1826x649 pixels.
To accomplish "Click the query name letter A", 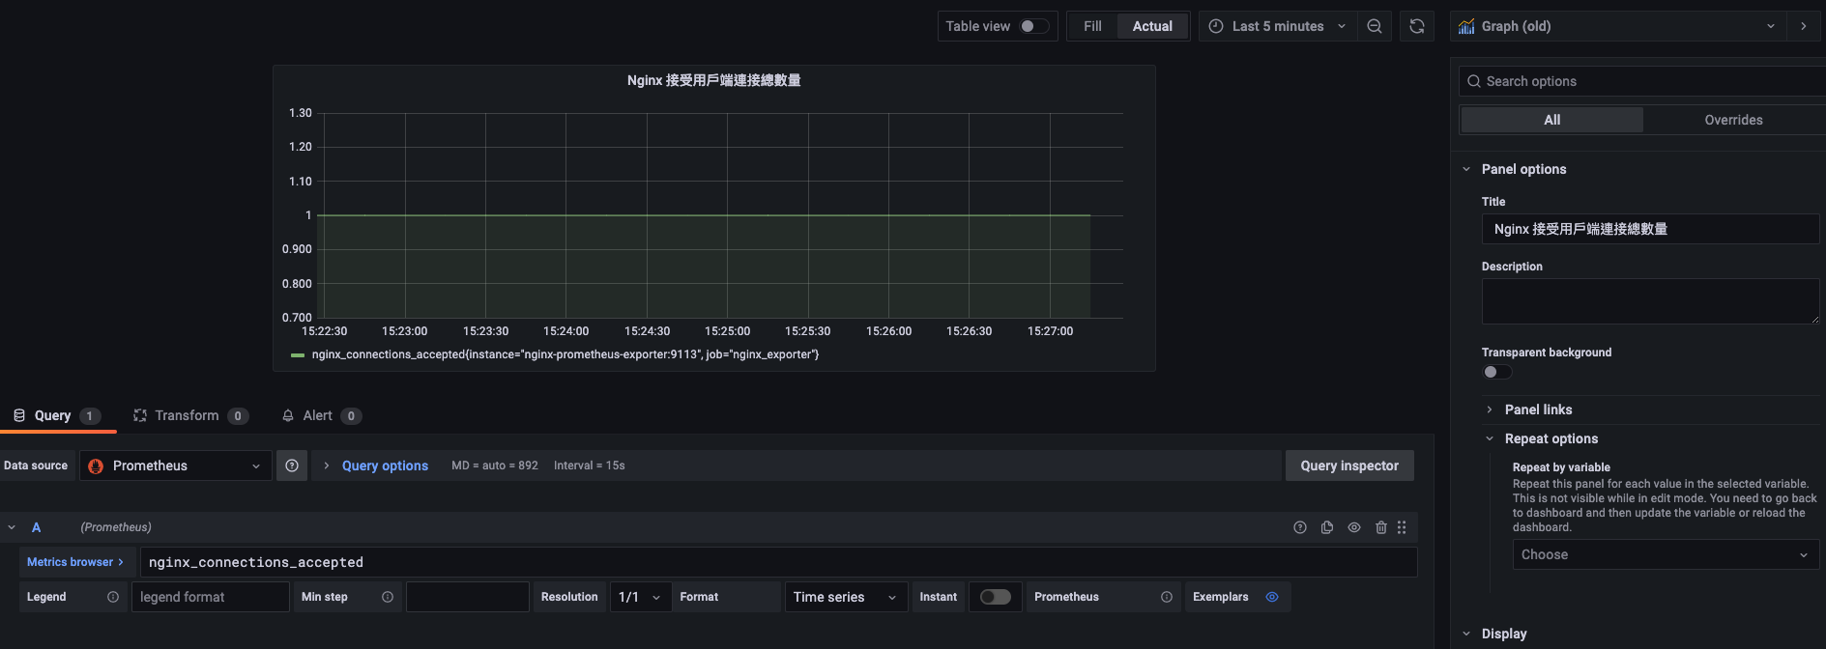I will coord(36,527).
